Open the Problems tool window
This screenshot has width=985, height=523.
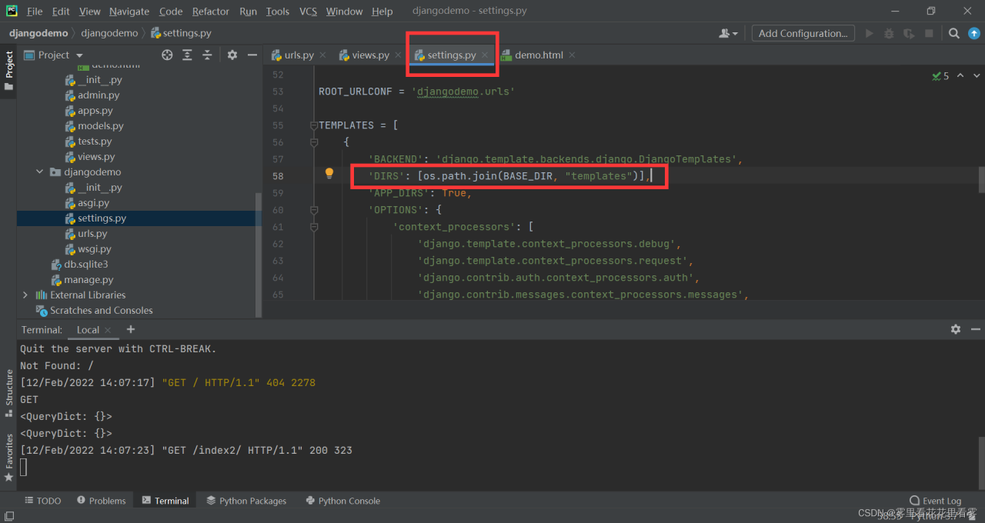click(101, 501)
